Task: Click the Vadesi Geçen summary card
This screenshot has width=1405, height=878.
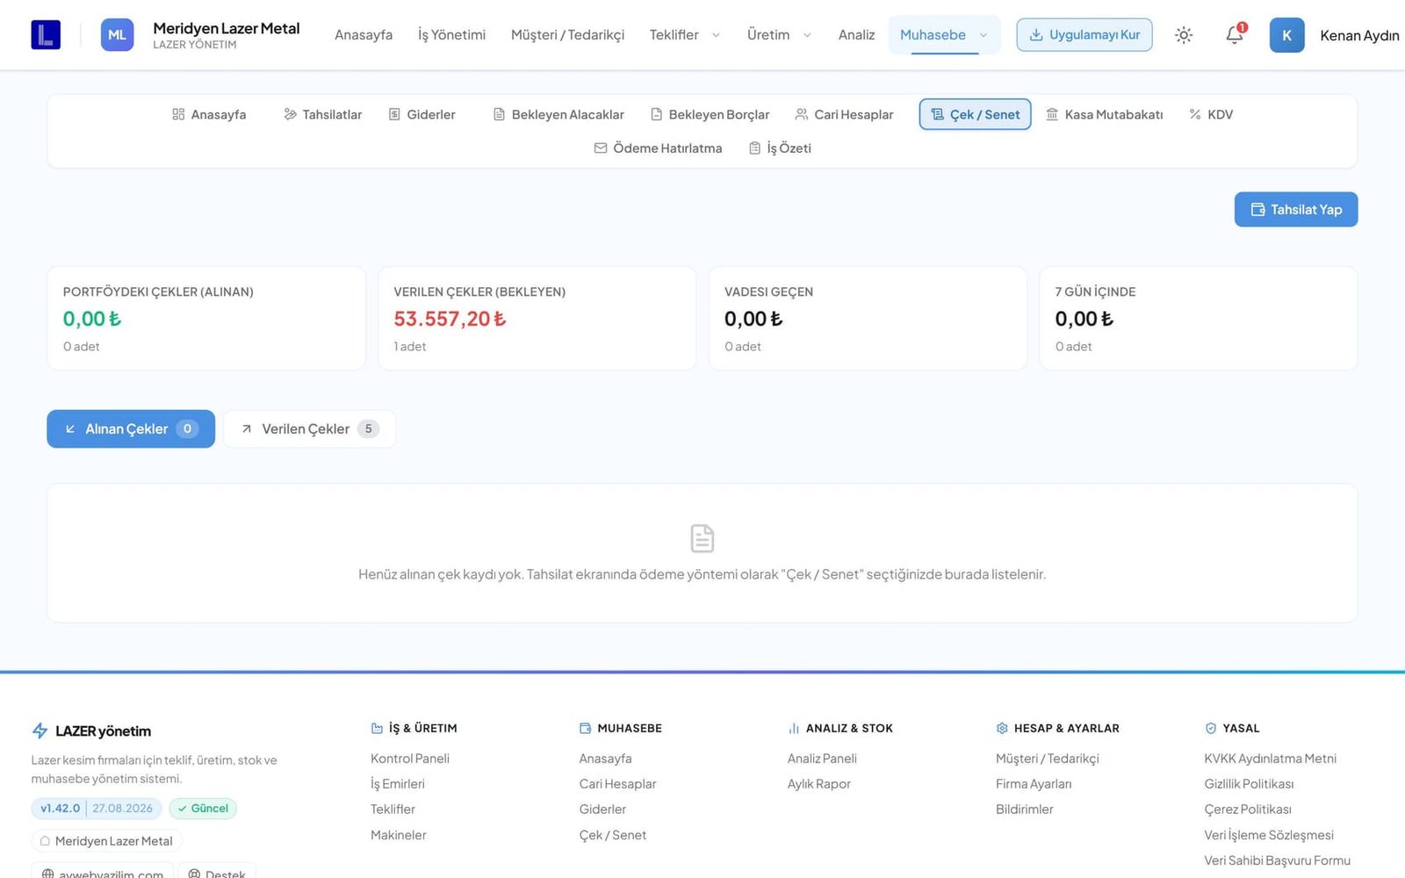Action: point(868,319)
